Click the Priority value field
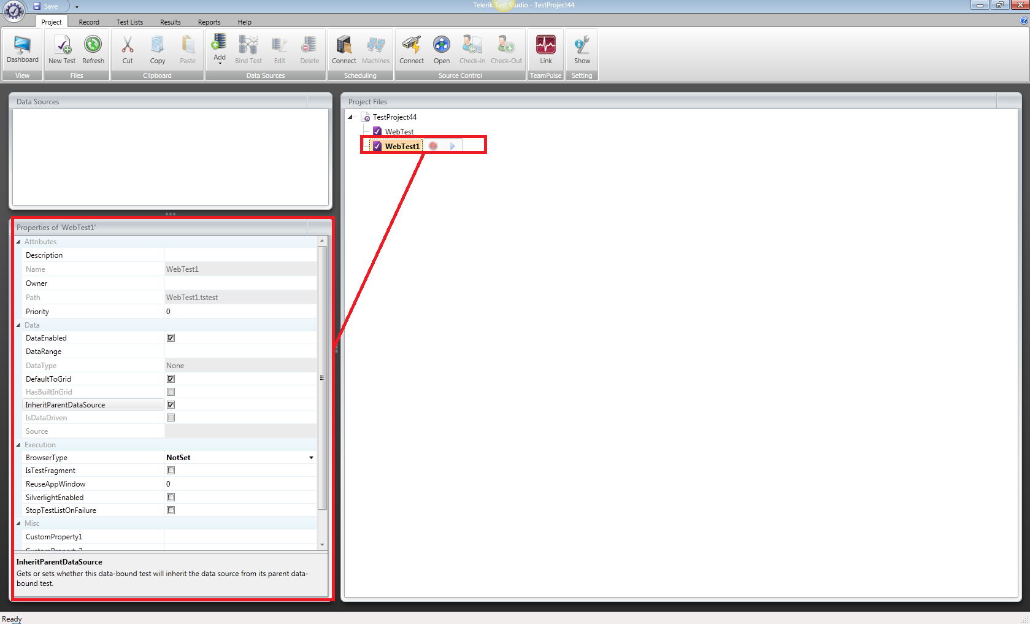 (240, 312)
